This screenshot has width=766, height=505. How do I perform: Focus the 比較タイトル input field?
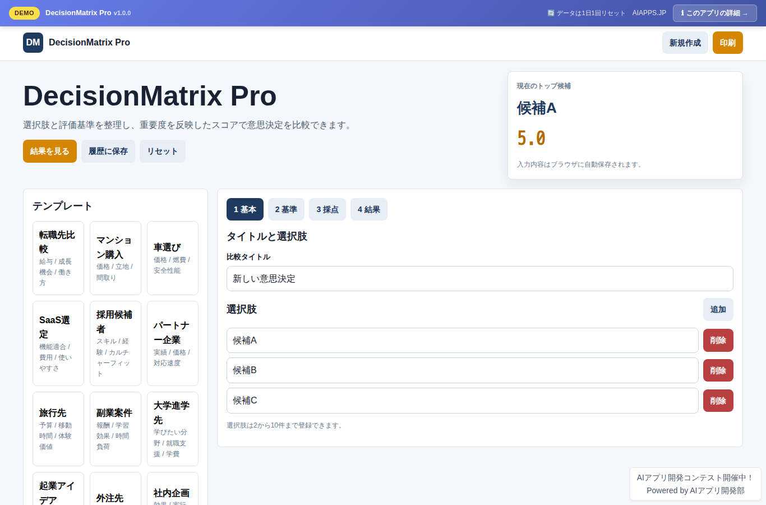480,279
